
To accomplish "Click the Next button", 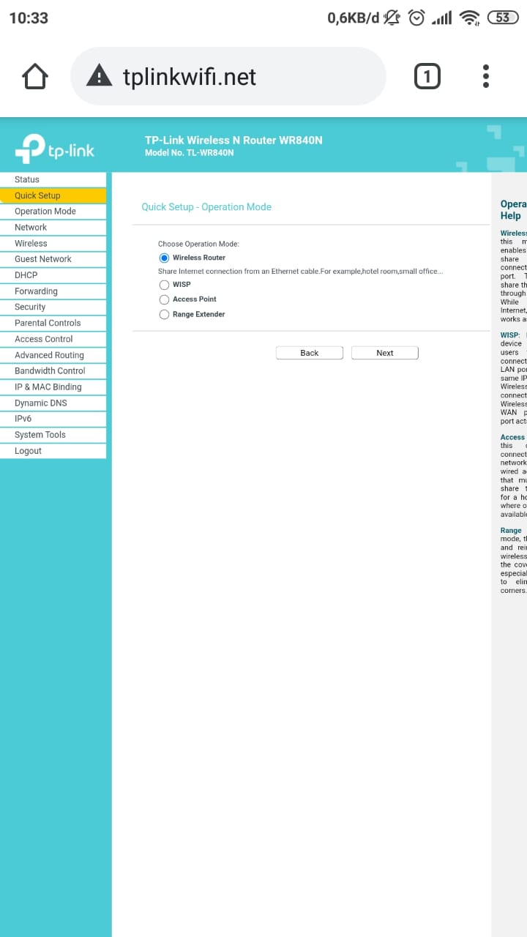I will click(385, 353).
